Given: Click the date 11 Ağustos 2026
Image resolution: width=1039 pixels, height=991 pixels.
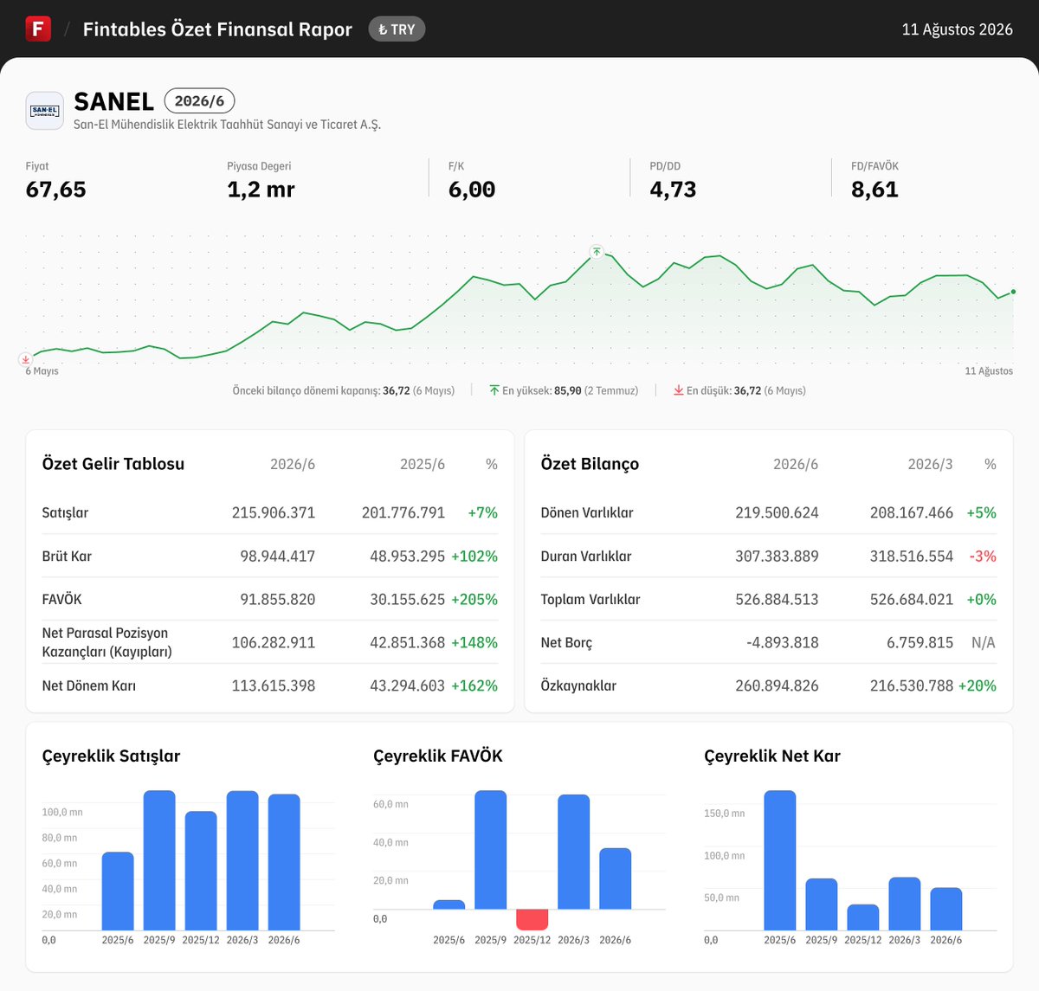Looking at the screenshot, I should [957, 29].
